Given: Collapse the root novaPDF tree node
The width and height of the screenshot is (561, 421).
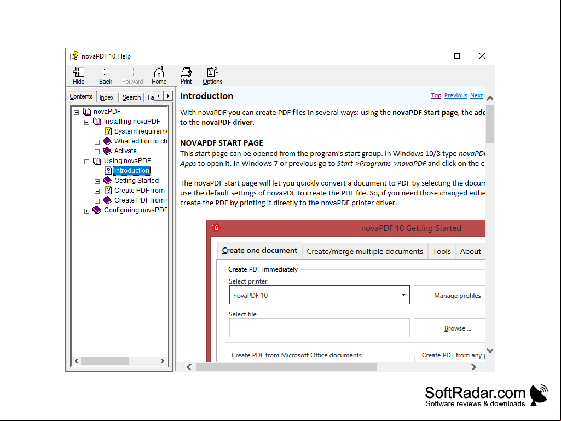Looking at the screenshot, I should (76, 112).
